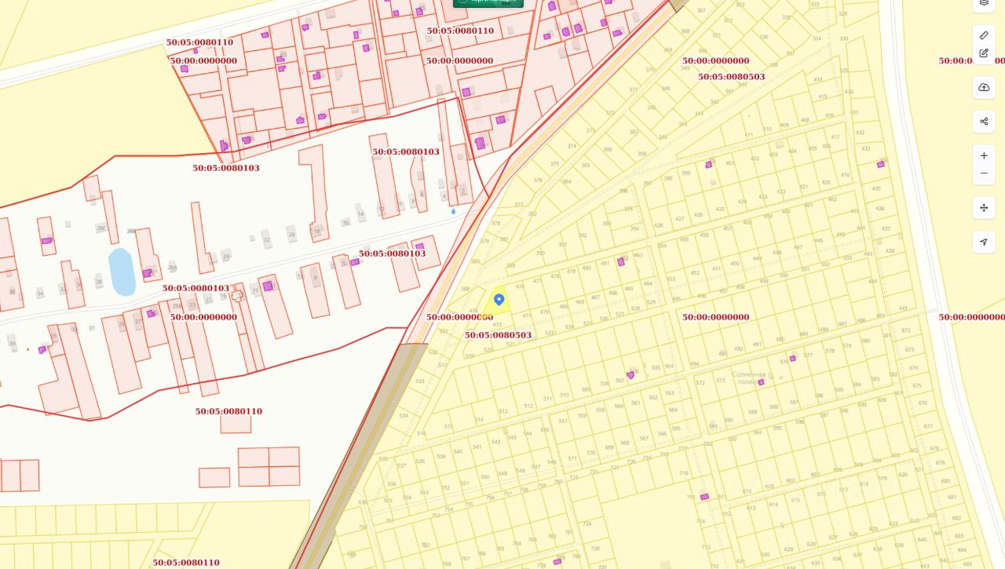Viewport: 1005px width, 569px height.
Task: Click parcel labeled 508
Action: (x=605, y=384)
